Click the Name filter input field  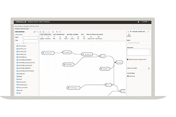(x=31, y=38)
